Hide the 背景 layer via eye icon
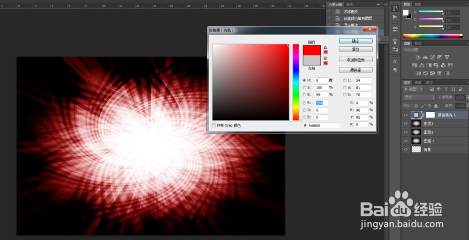 click(406, 150)
